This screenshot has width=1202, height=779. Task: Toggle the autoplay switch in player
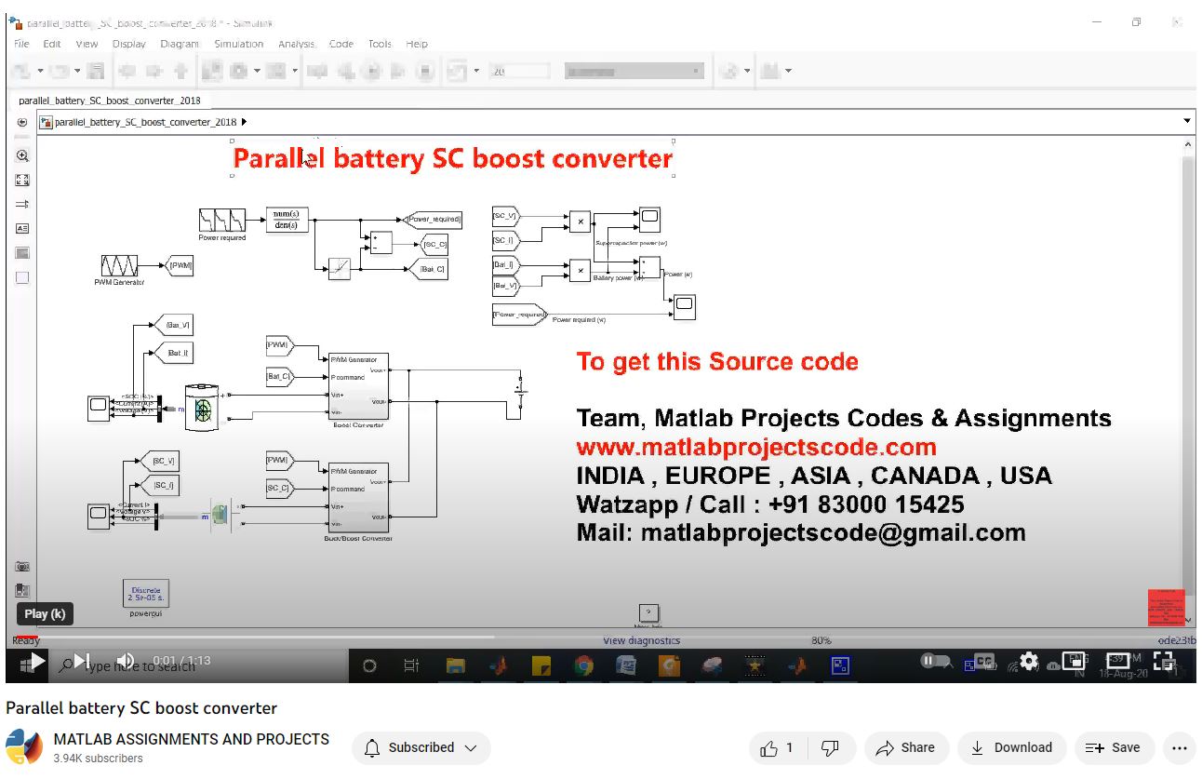coord(933,661)
